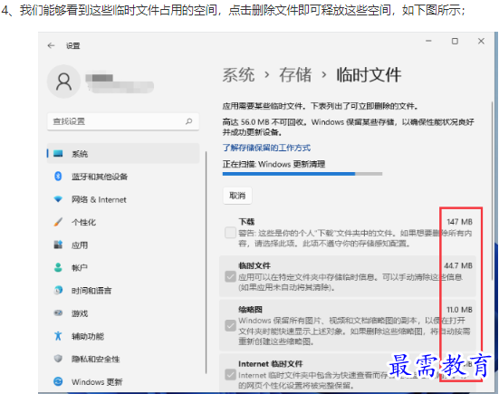Click the search magnifier icon
The image size is (499, 394).
[188, 121]
